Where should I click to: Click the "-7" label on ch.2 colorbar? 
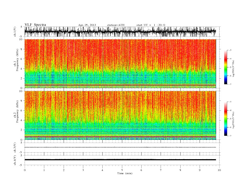coord(230,136)
